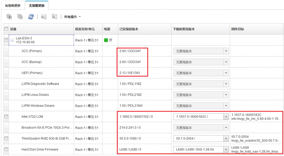The height and width of the screenshot is (156, 284).
Task: Toggle the select-all checkbox in header
Action: (x=6, y=29)
